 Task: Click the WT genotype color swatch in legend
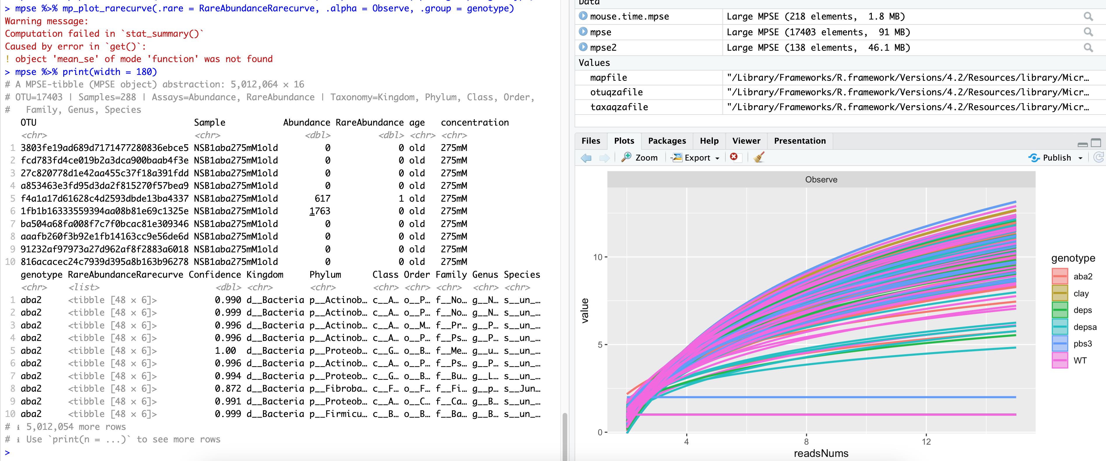click(1060, 360)
